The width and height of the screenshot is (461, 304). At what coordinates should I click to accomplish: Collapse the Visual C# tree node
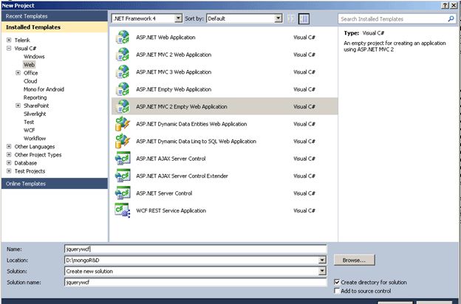[x=9, y=48]
